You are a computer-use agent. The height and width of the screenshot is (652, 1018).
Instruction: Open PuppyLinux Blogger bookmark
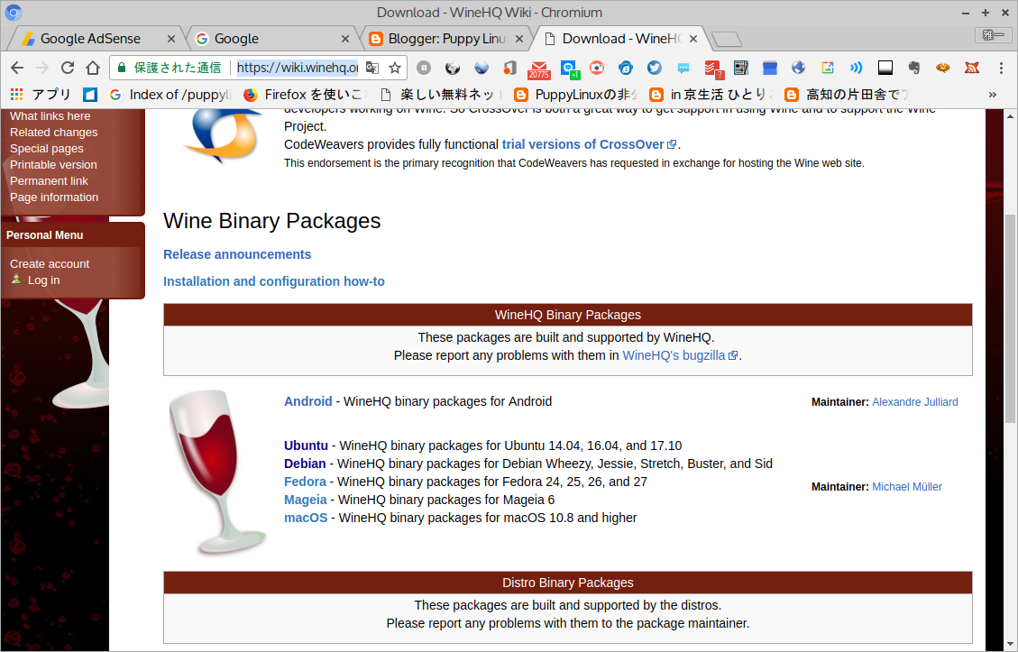point(575,95)
